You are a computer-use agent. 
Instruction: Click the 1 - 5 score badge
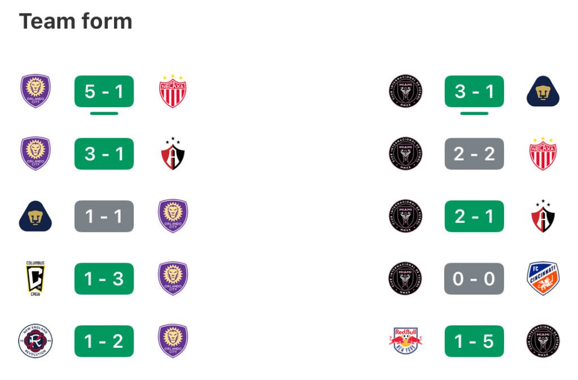(x=474, y=341)
